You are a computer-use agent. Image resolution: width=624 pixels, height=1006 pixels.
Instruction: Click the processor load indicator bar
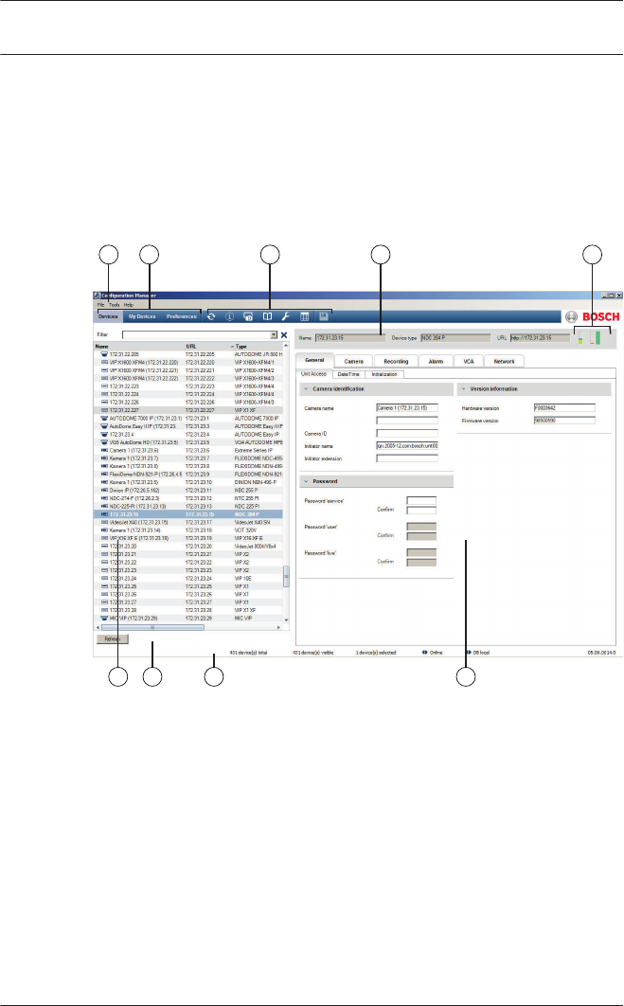point(580,339)
